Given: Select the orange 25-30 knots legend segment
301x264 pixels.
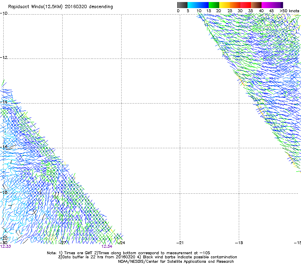Looking at the screenshot, I should pos(235,5).
